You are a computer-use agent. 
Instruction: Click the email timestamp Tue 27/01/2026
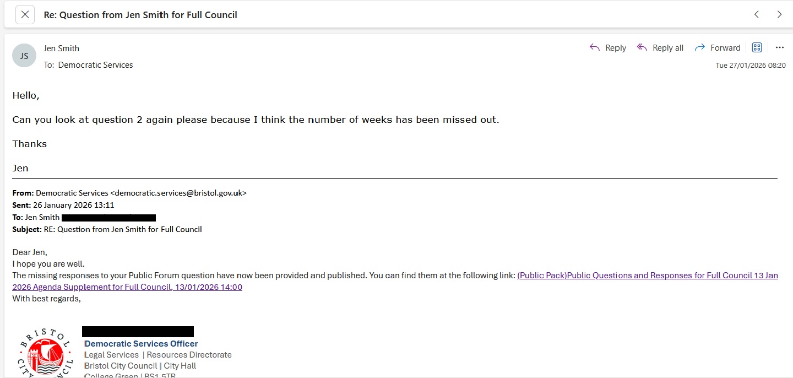click(750, 66)
